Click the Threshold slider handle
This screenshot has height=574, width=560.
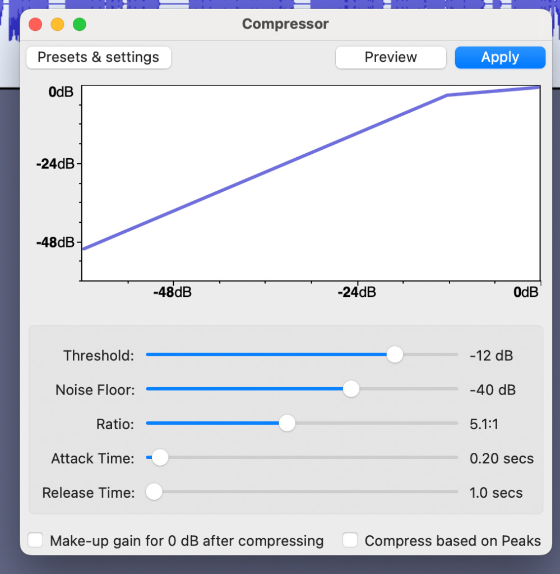[395, 355]
